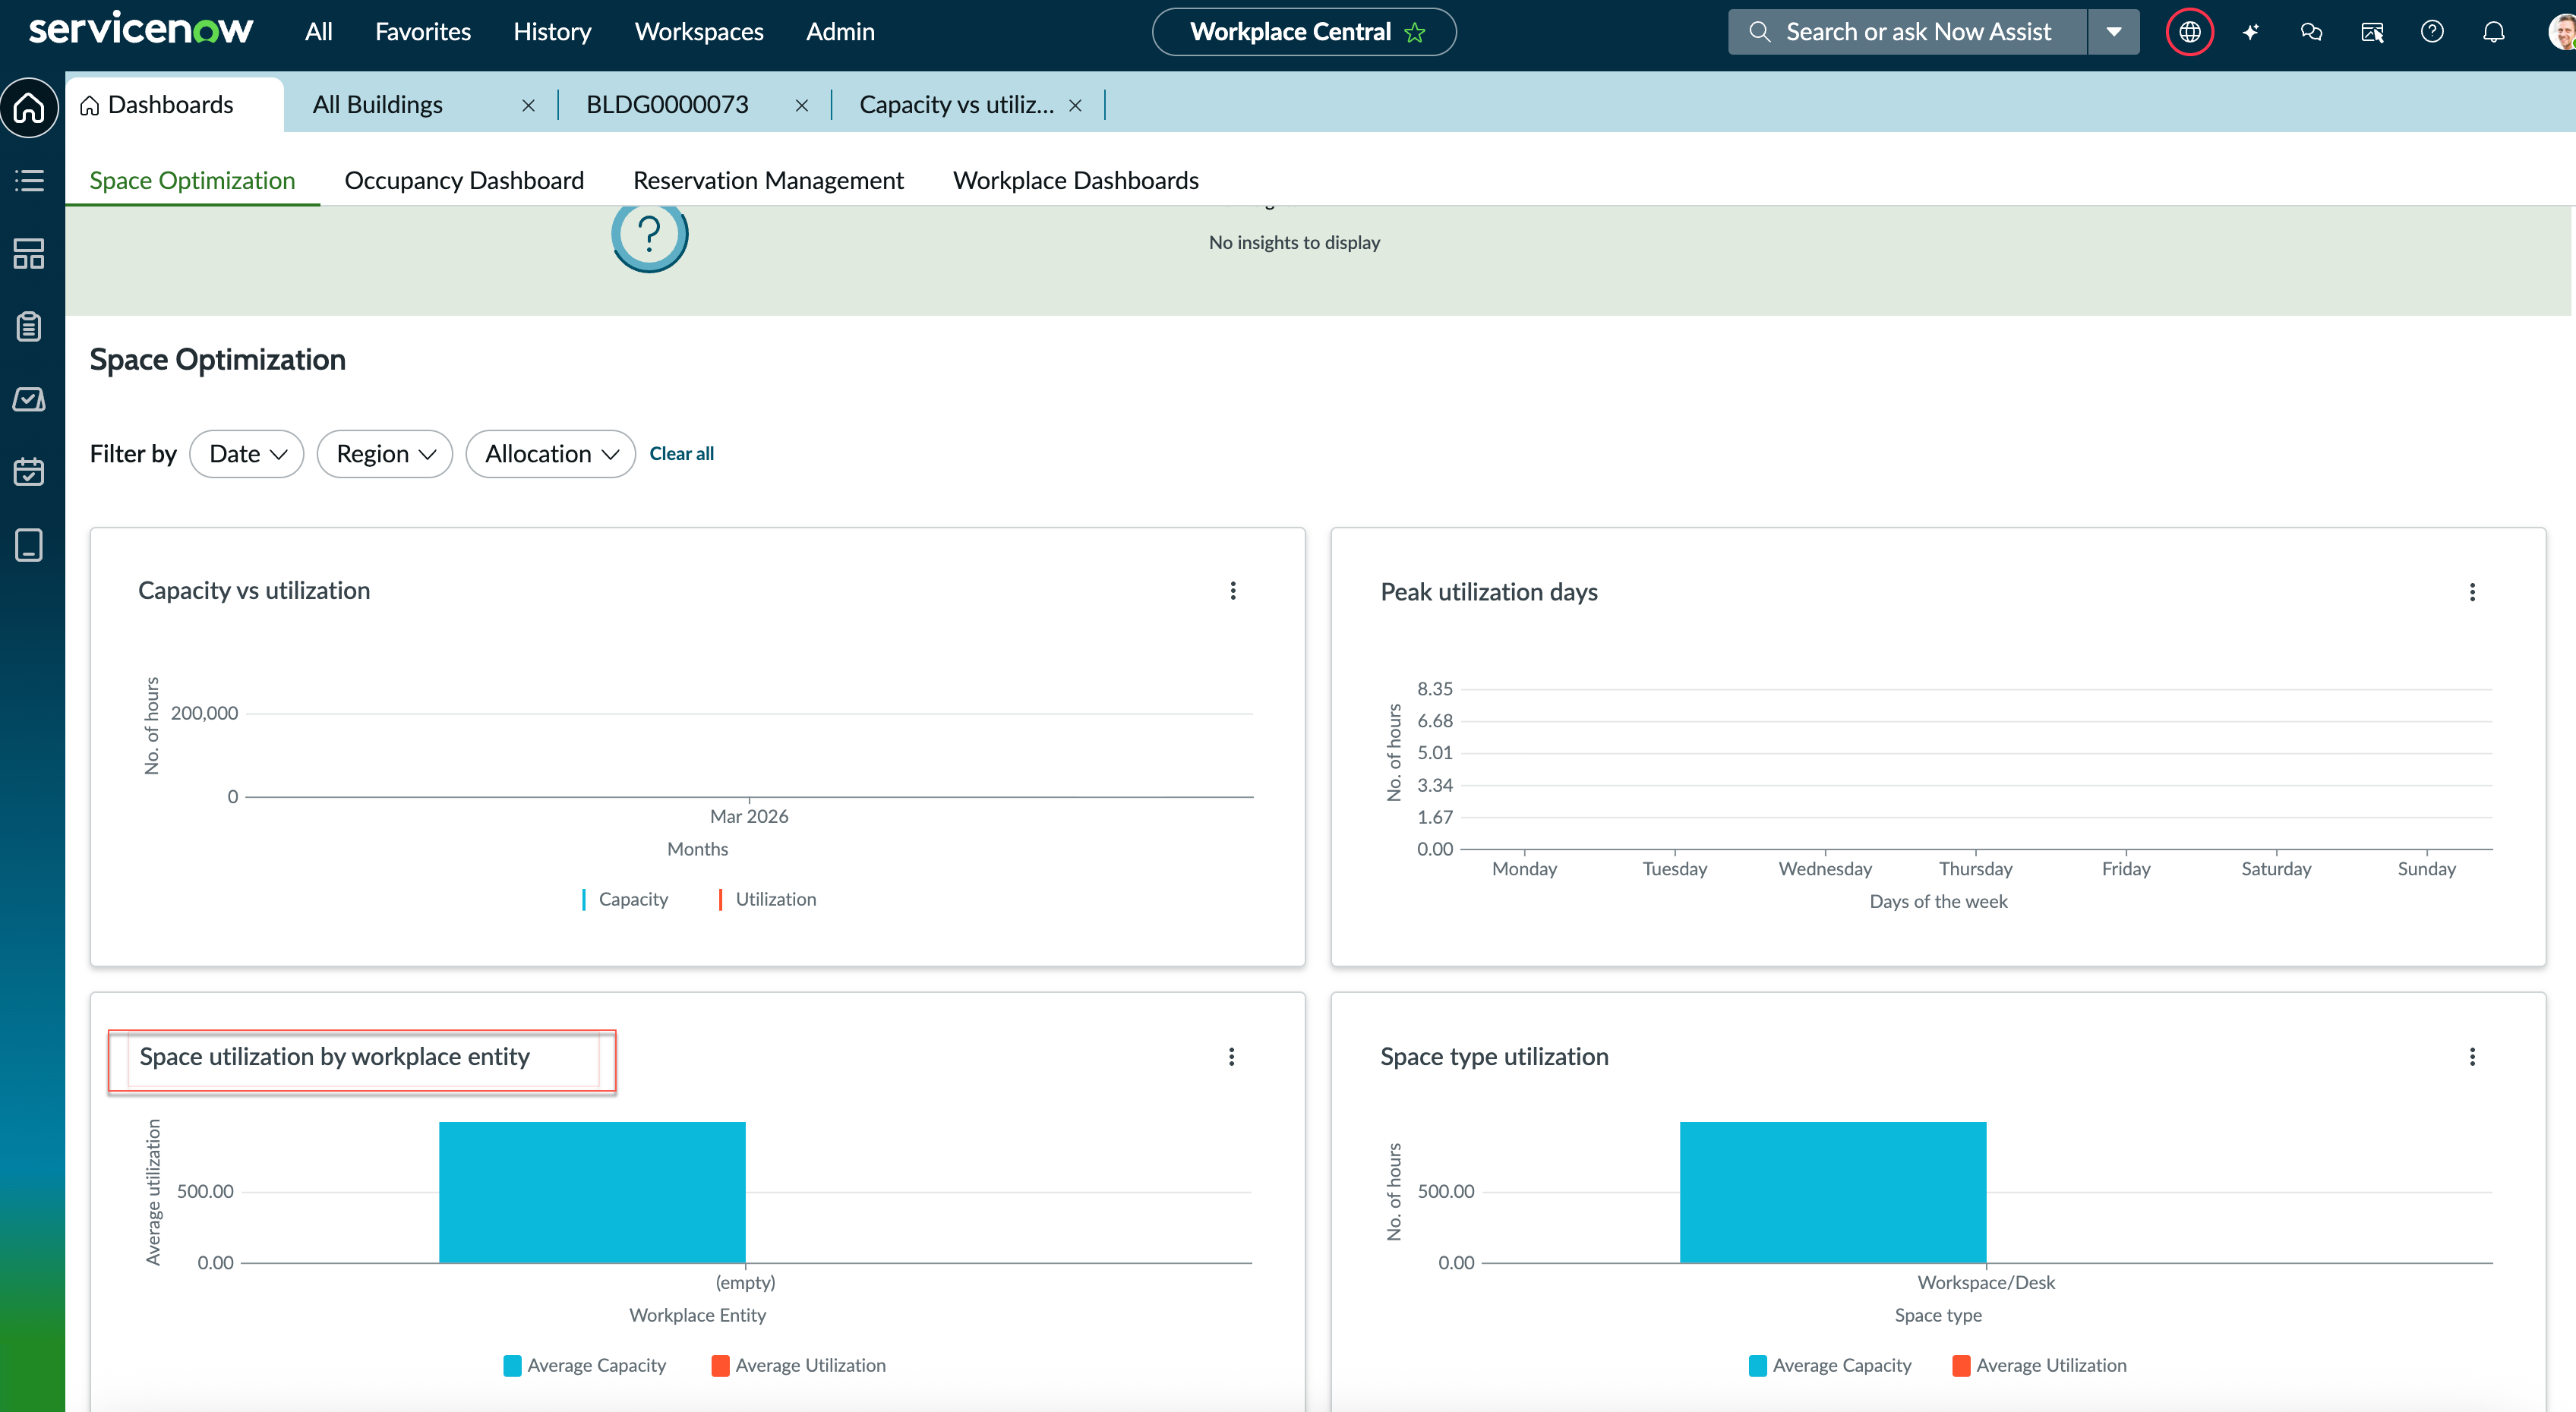Image resolution: width=2576 pixels, height=1412 pixels.
Task: Open Space utilization by workplace entity options
Action: point(1231,1057)
